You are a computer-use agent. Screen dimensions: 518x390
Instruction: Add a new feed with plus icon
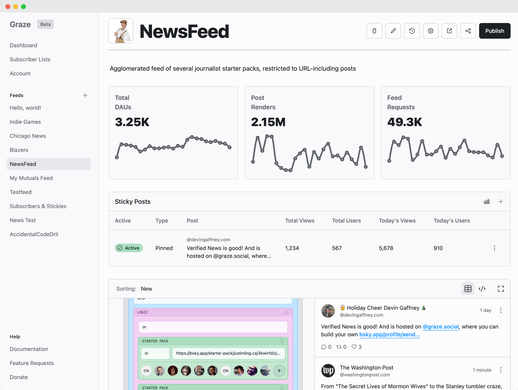pos(85,95)
